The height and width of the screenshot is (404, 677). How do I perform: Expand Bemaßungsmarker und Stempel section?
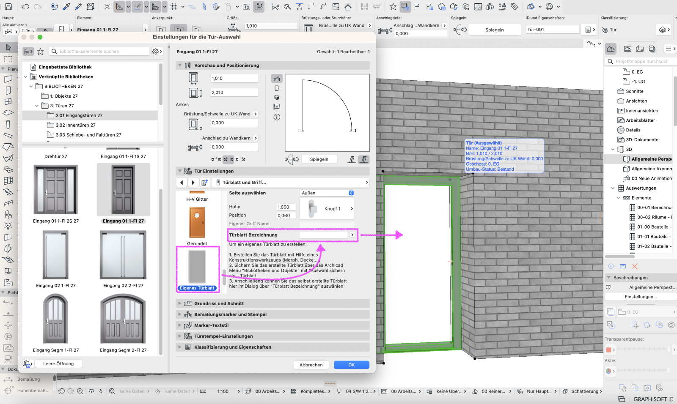point(180,314)
